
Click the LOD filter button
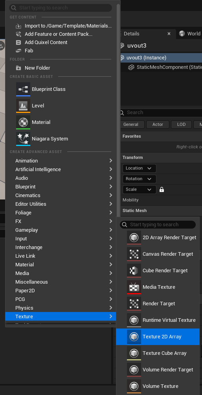[182, 124]
